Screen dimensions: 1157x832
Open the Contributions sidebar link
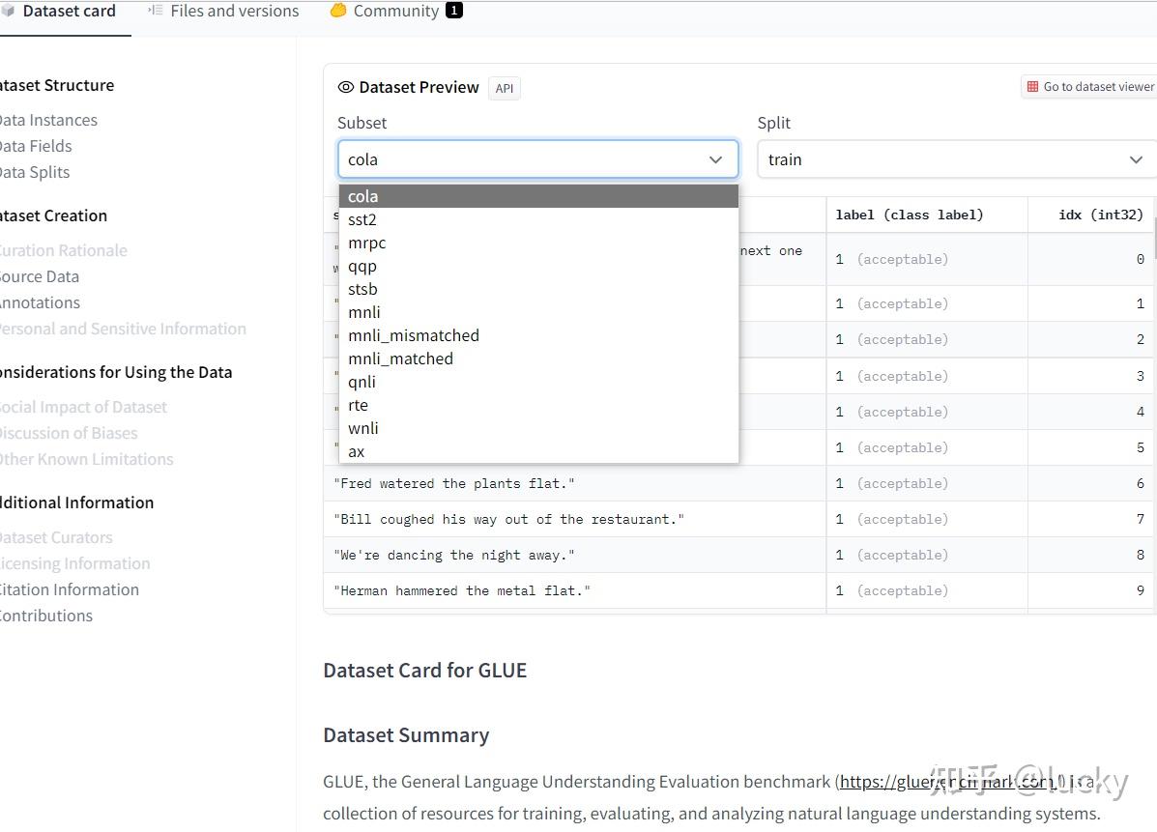[x=46, y=616]
